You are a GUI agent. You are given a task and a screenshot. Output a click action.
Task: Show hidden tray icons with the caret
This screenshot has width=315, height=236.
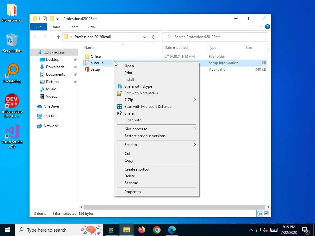[250, 230]
